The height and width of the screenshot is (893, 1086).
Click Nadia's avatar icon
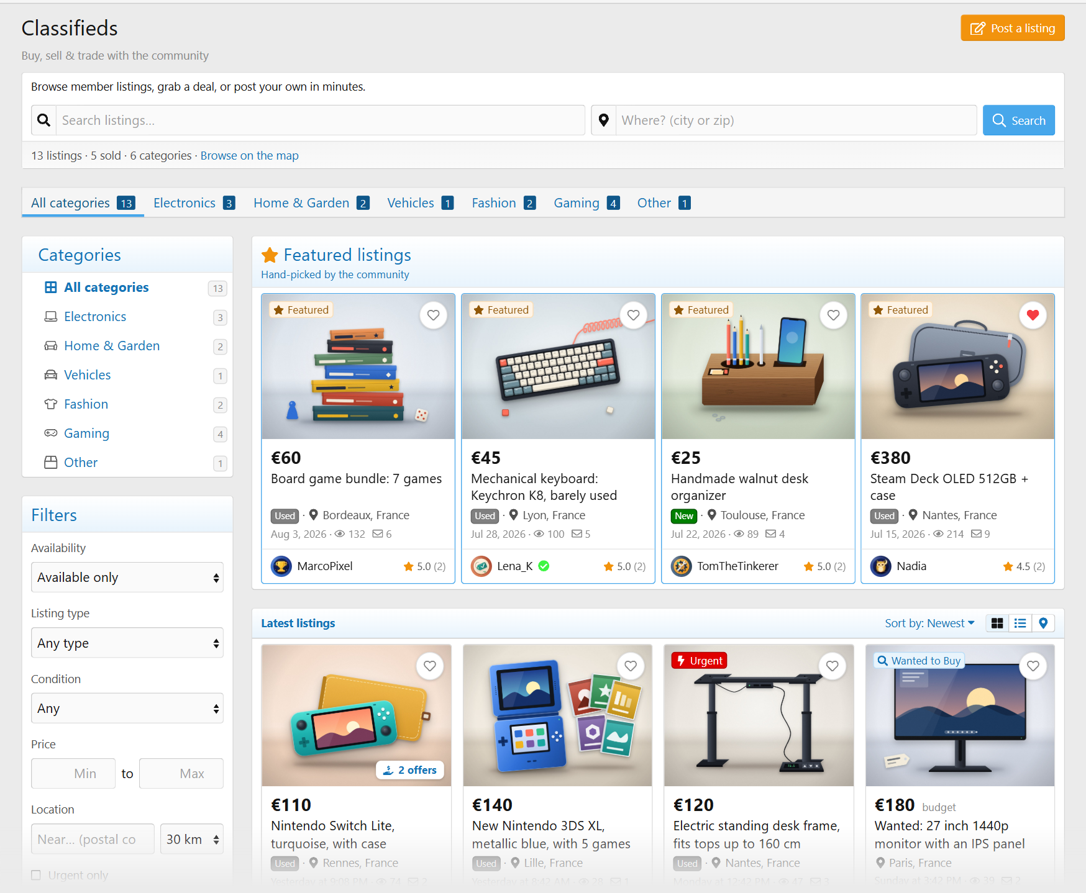coord(881,566)
